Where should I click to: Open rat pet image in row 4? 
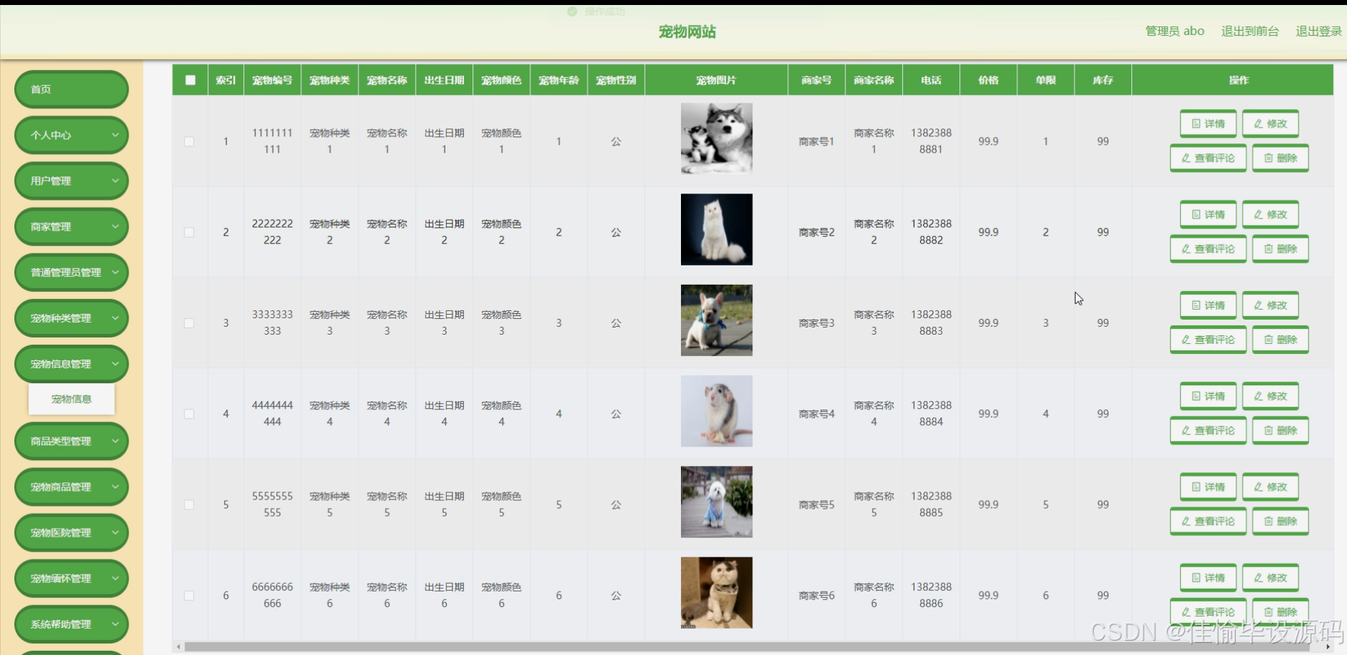pyautogui.click(x=717, y=411)
